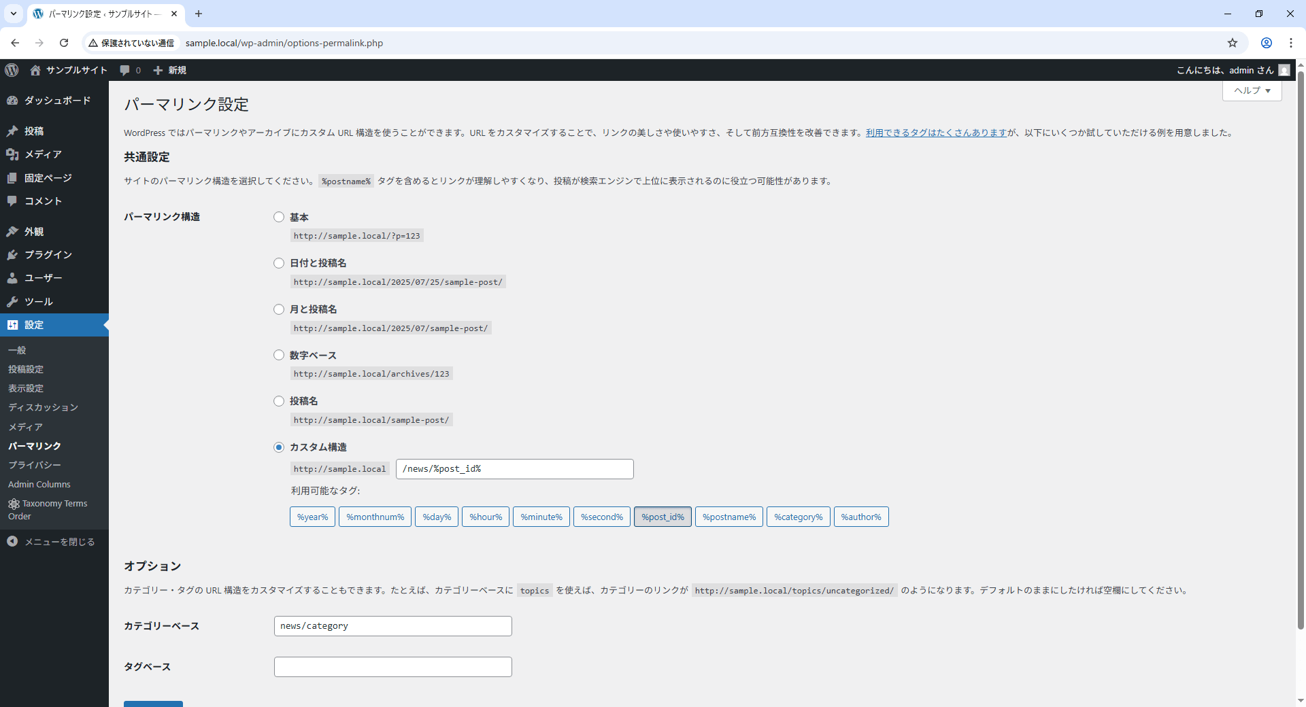
Task: Open 投稿 posts menu
Action: [x=54, y=131]
